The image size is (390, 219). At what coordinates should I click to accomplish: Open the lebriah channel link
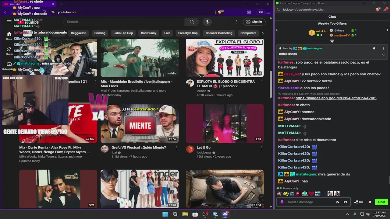click(x=202, y=91)
